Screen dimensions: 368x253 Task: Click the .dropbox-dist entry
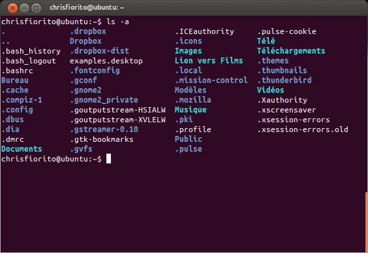tap(100, 51)
